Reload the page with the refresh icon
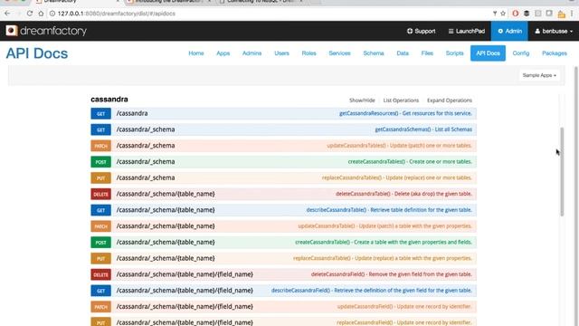Viewport: 579px width, 326px height. click(30, 14)
